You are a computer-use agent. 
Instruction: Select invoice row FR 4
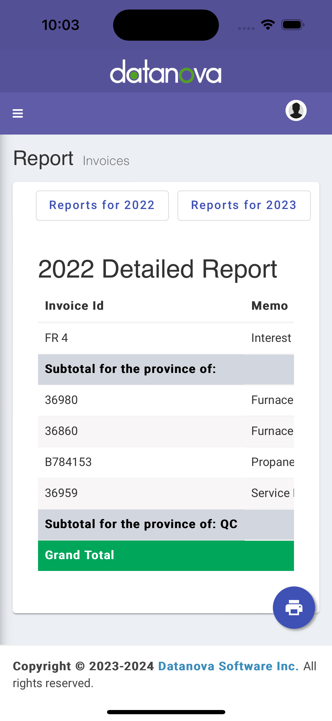point(166,338)
